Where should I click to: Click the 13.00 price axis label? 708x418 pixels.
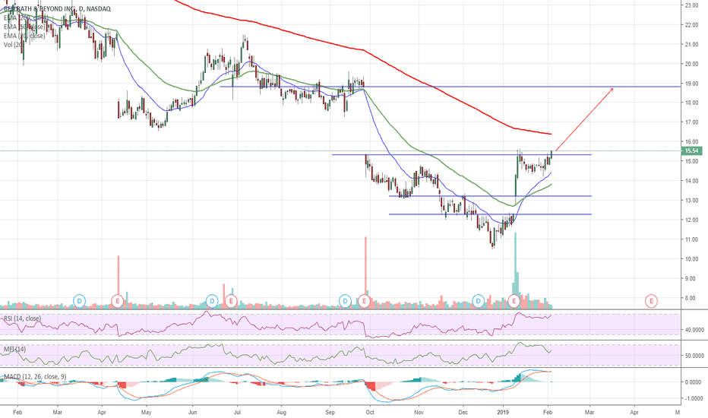pos(691,200)
